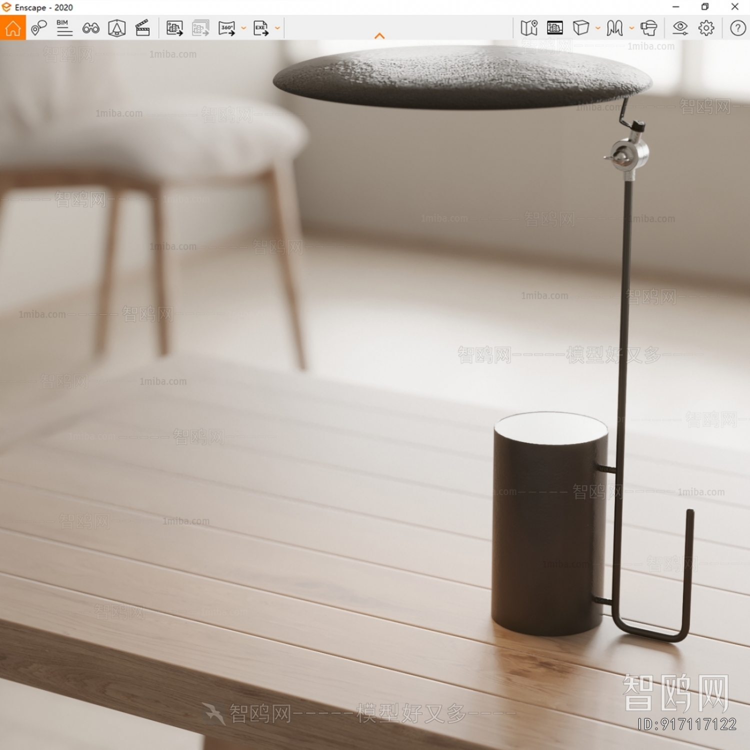This screenshot has height=750, width=750.
Task: Expand the 360° panorama dropdown arrow
Action: pos(243,28)
